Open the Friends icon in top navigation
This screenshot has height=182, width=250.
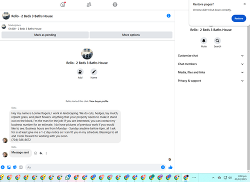tap(89, 4)
